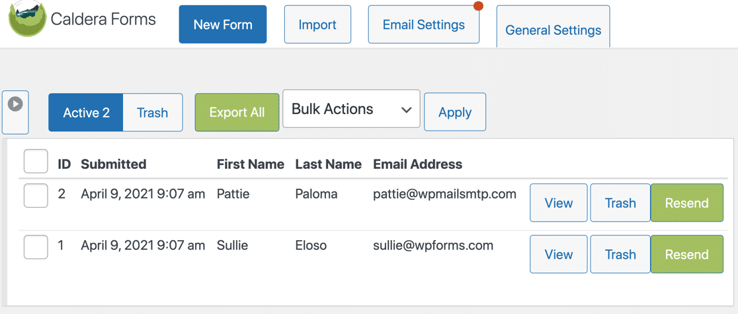Check the box for entry ID 1

pos(36,247)
